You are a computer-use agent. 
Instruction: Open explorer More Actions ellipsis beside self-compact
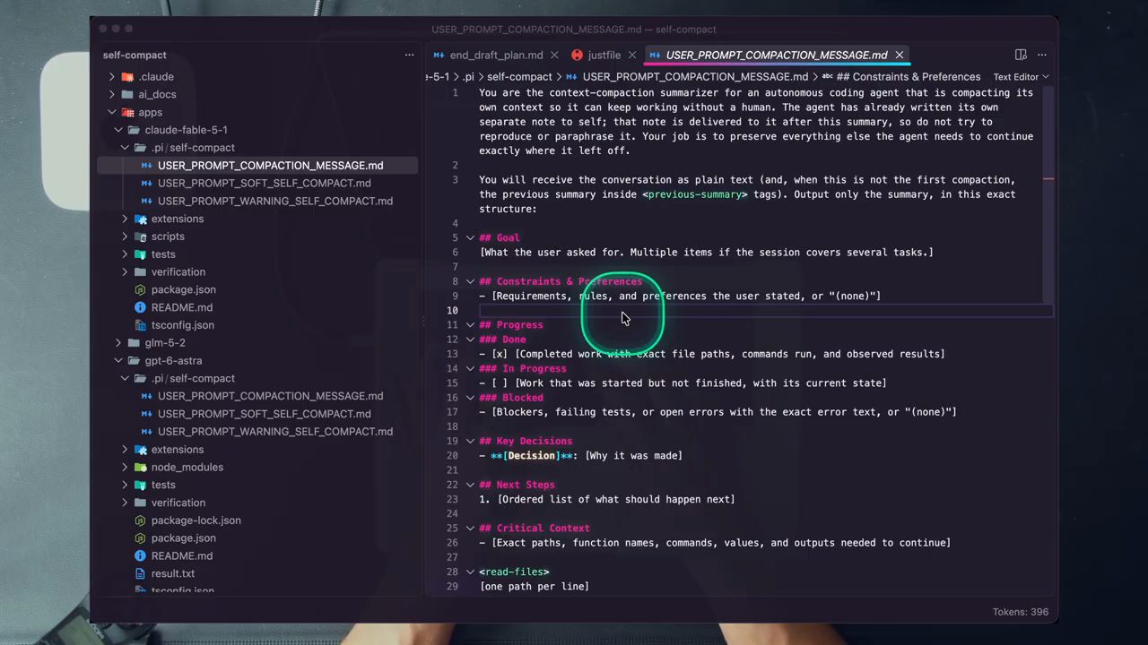[x=409, y=55]
